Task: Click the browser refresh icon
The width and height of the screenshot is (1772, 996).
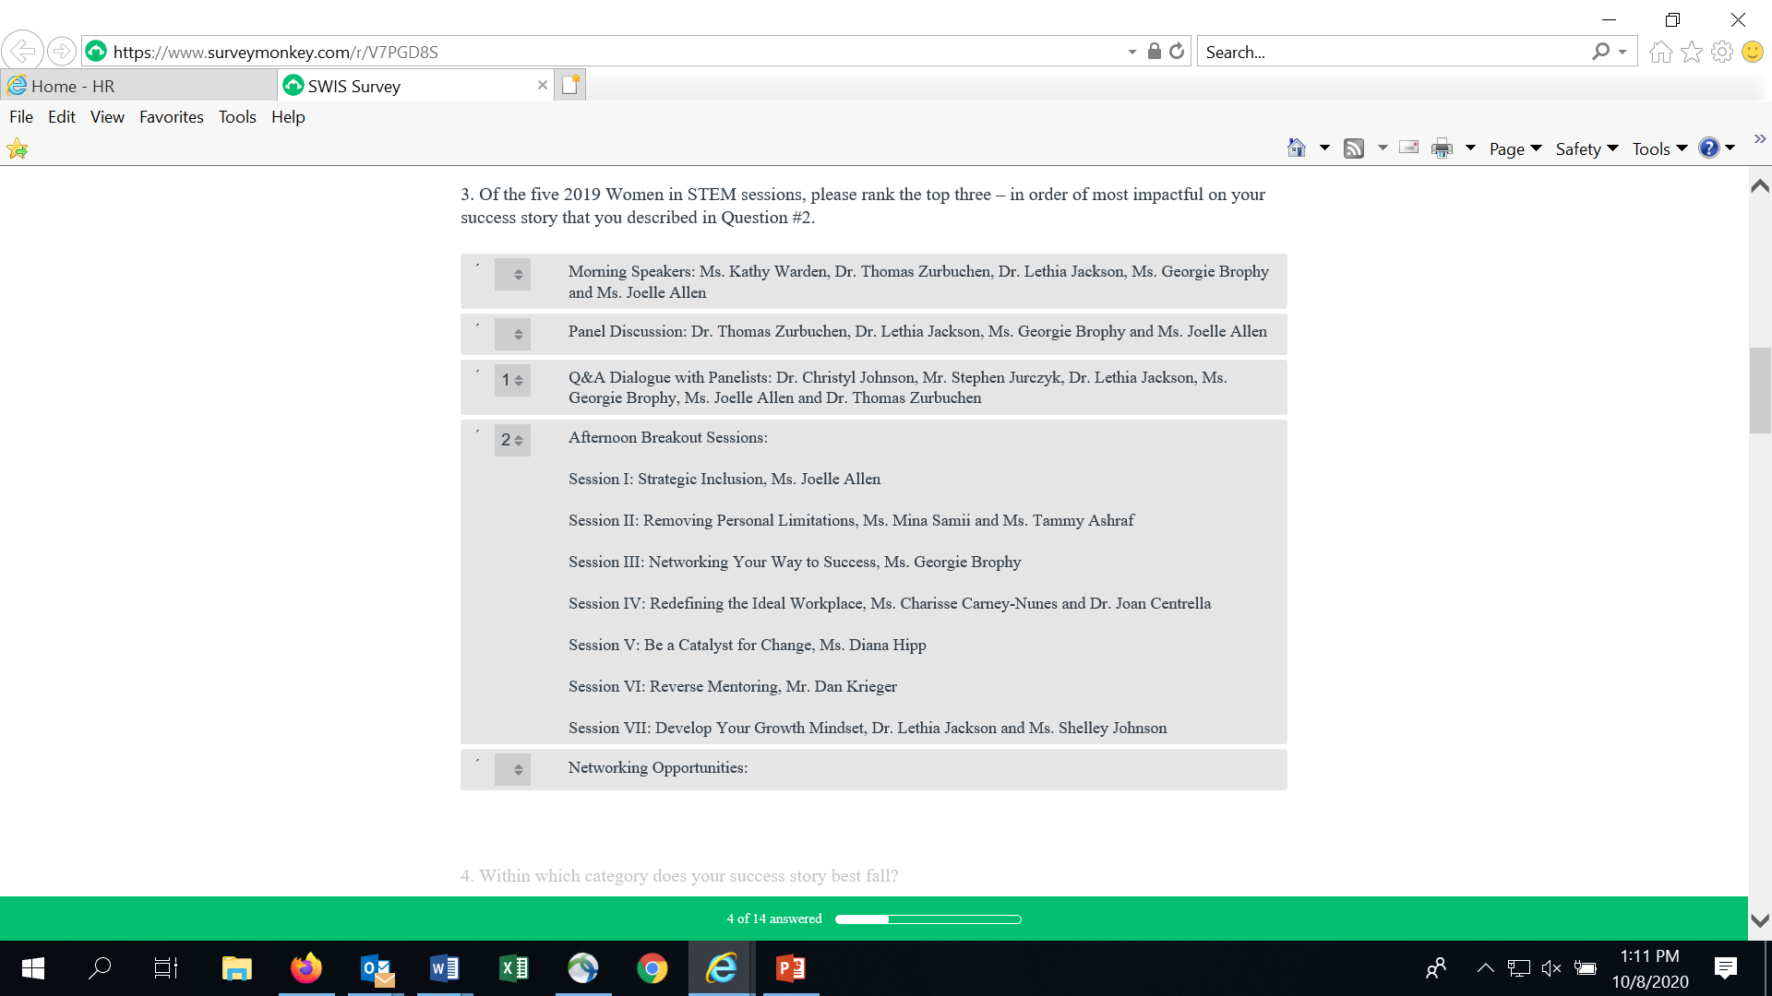Action: (1177, 52)
